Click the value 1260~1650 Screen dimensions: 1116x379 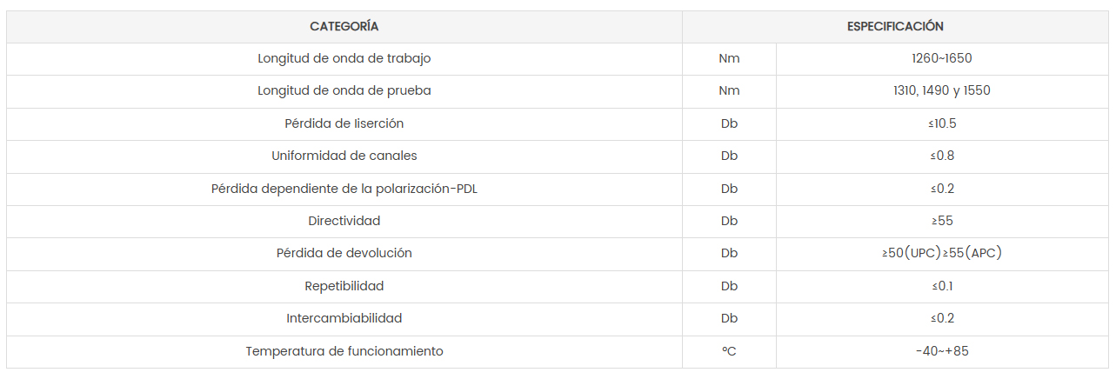pyautogui.click(x=942, y=59)
